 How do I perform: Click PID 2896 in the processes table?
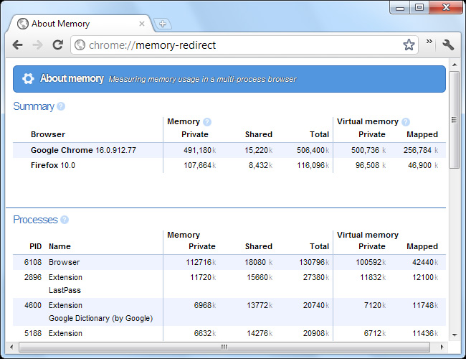coord(33,277)
